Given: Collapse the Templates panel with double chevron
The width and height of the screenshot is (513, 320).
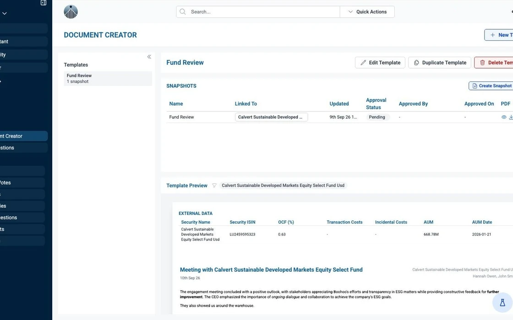Looking at the screenshot, I should point(149,57).
